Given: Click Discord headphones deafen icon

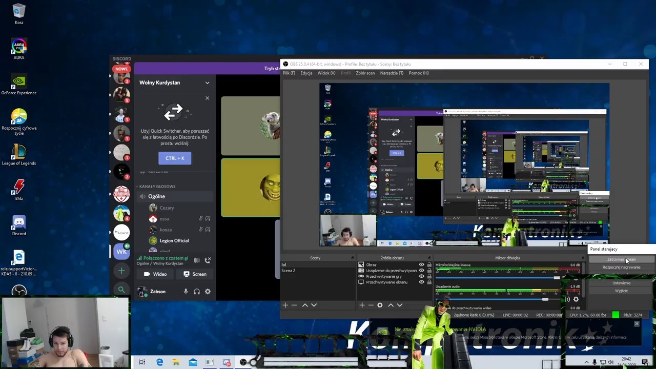Looking at the screenshot, I should click(x=197, y=292).
